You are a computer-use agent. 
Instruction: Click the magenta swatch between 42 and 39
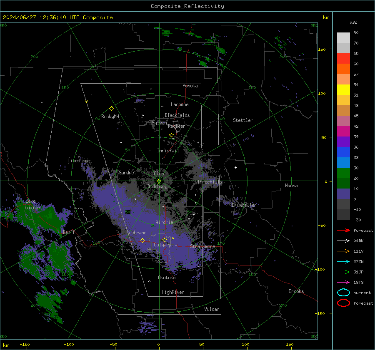coord(343,132)
